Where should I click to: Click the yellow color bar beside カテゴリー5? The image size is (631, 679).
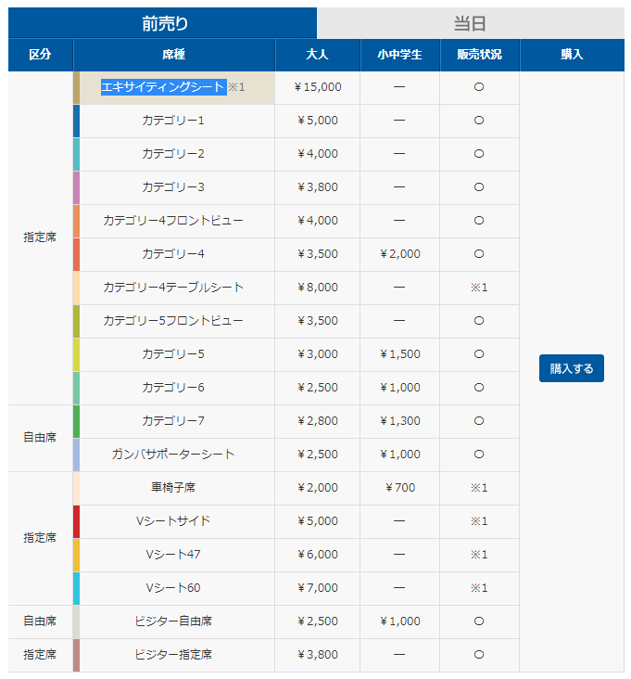76,354
